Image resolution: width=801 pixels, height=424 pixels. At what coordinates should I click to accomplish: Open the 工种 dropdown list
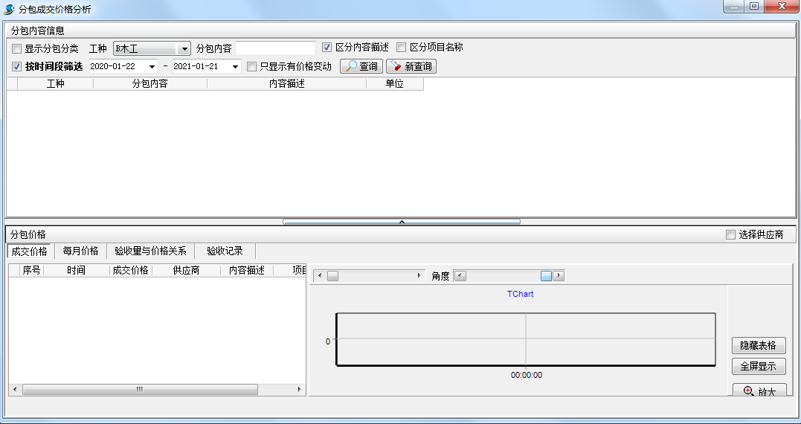pyautogui.click(x=184, y=48)
